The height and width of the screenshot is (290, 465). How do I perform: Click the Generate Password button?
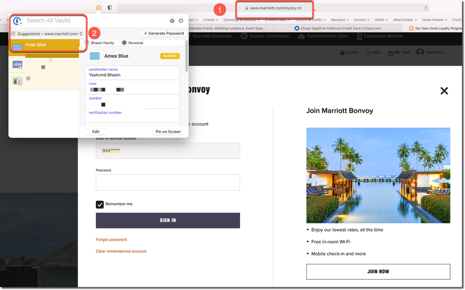[163, 33]
